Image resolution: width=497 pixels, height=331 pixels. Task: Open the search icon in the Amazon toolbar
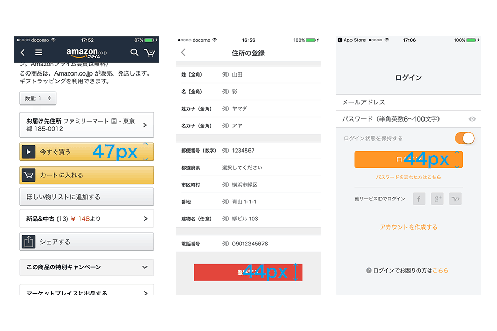[x=135, y=52]
